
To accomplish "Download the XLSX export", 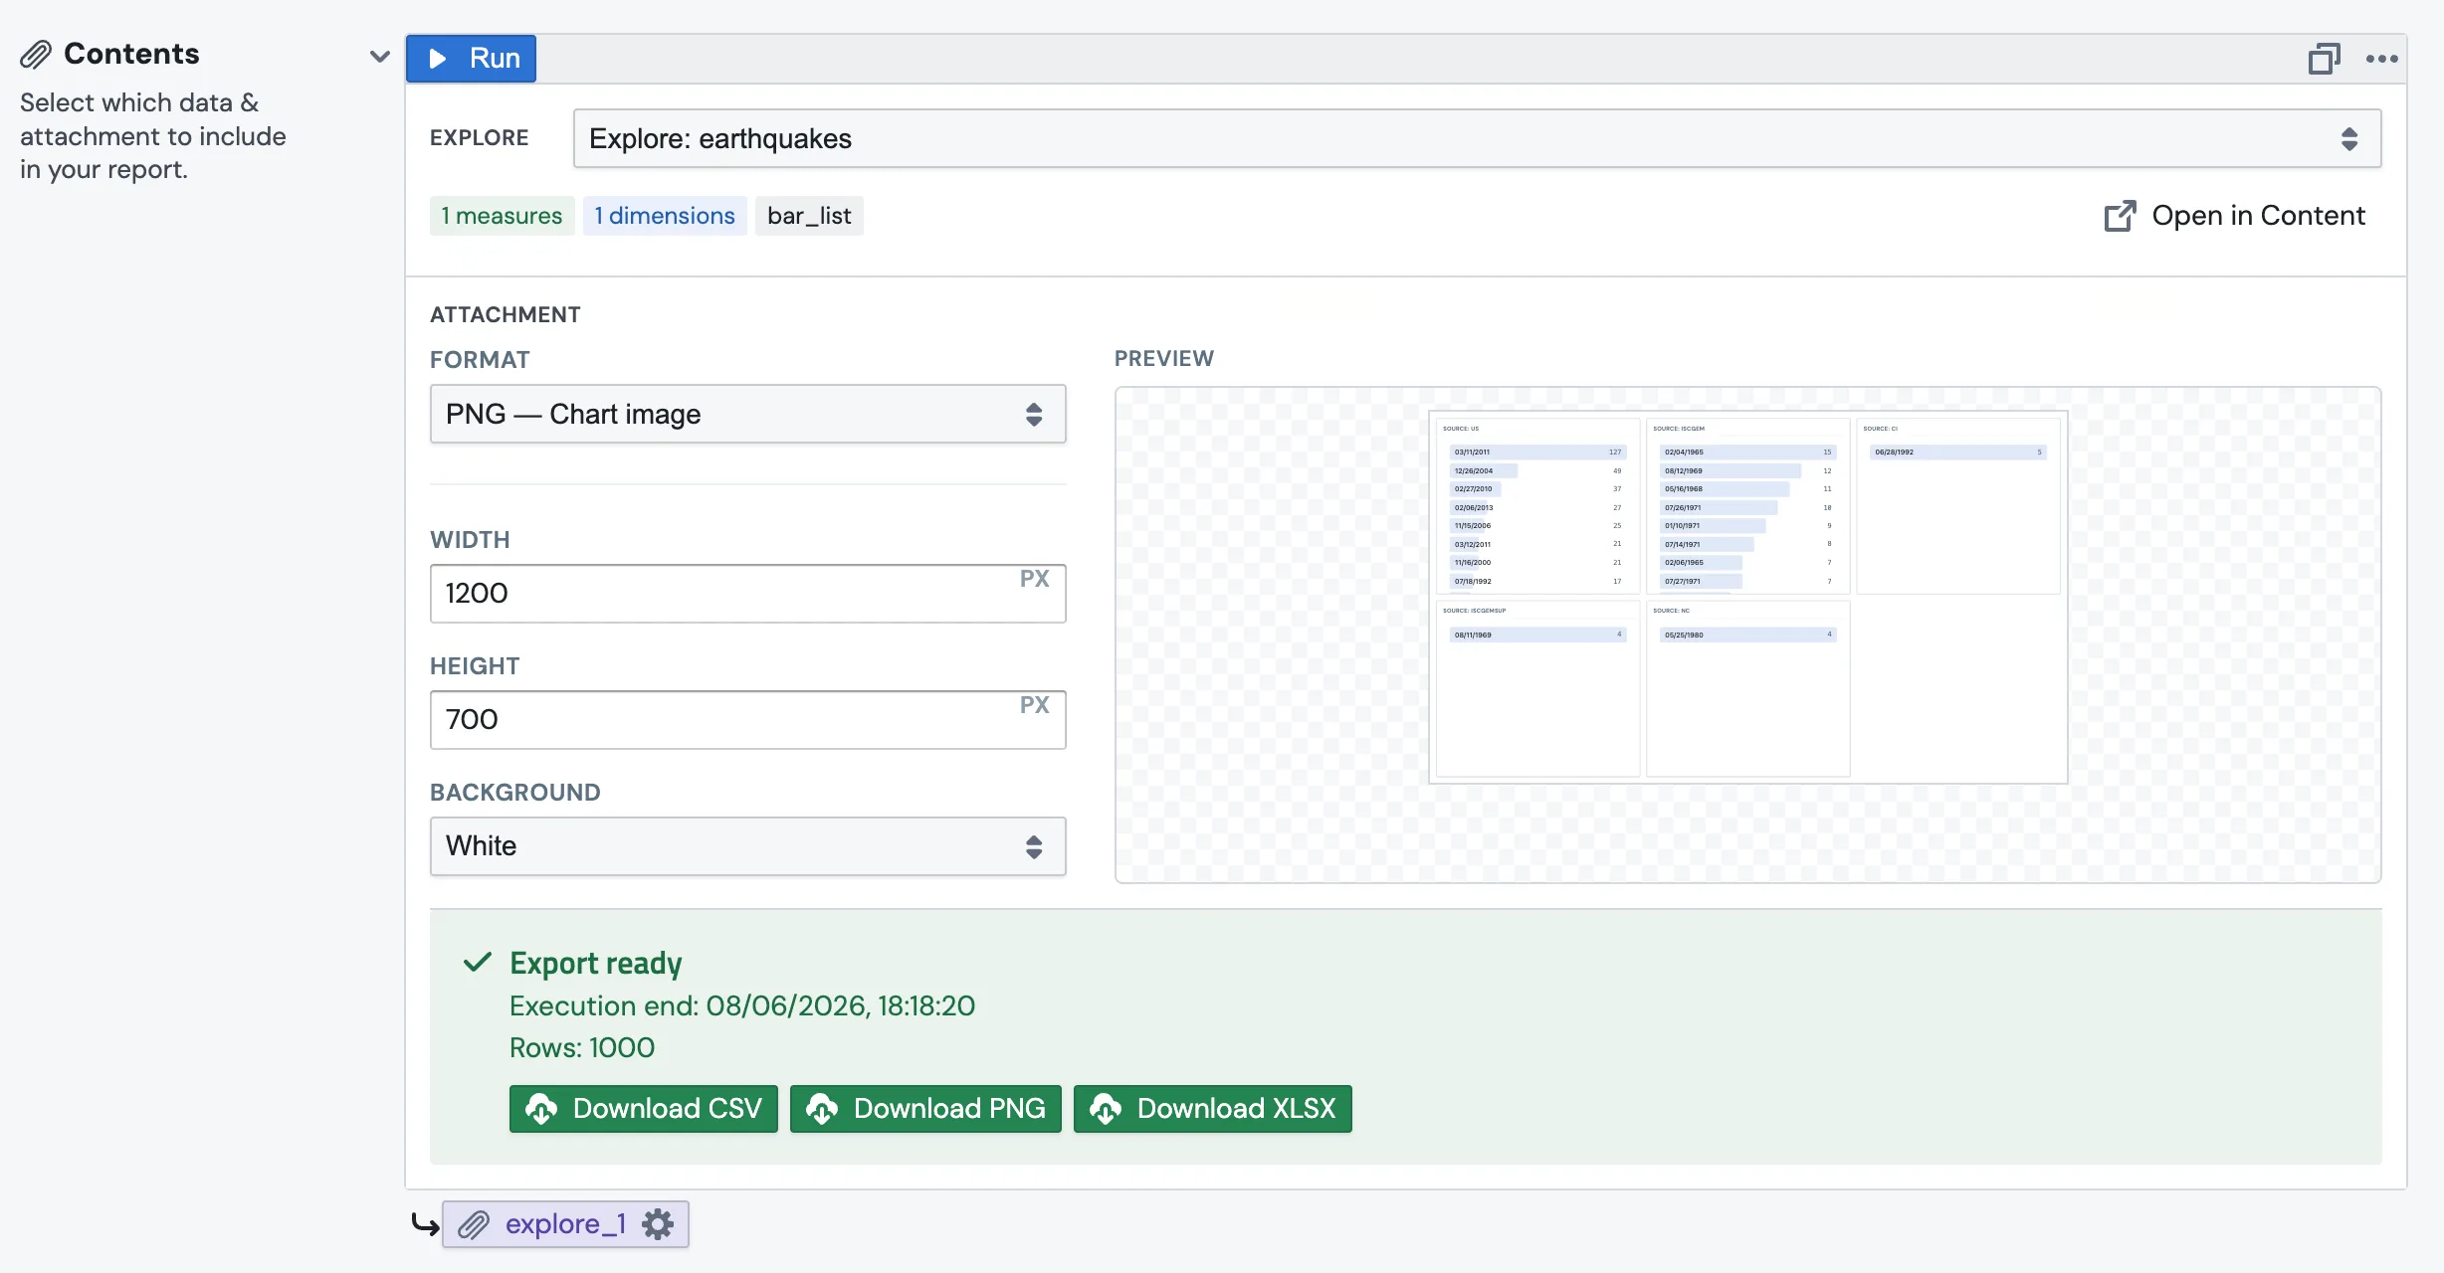I will point(1212,1109).
